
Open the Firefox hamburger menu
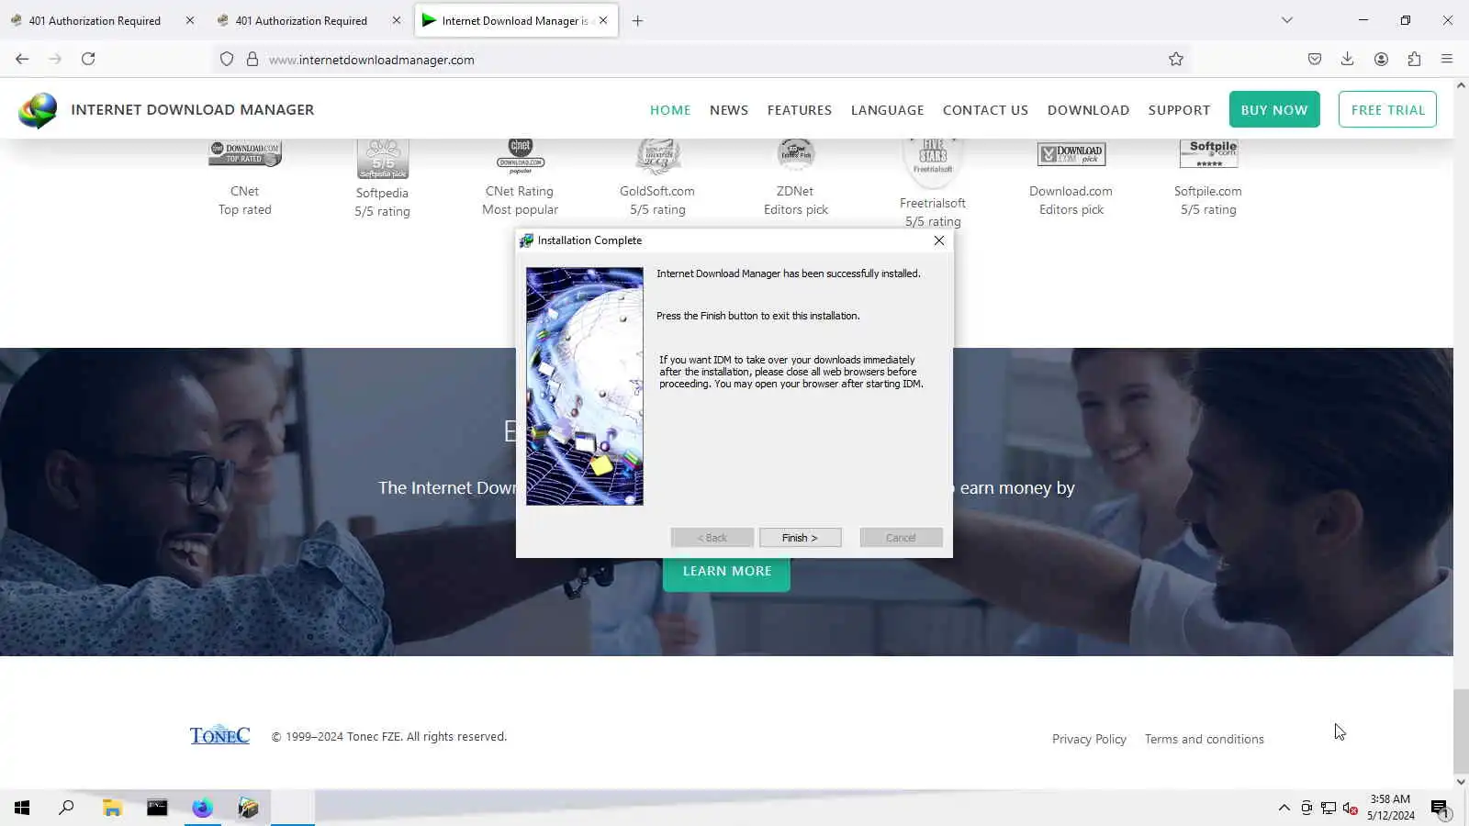point(1447,59)
